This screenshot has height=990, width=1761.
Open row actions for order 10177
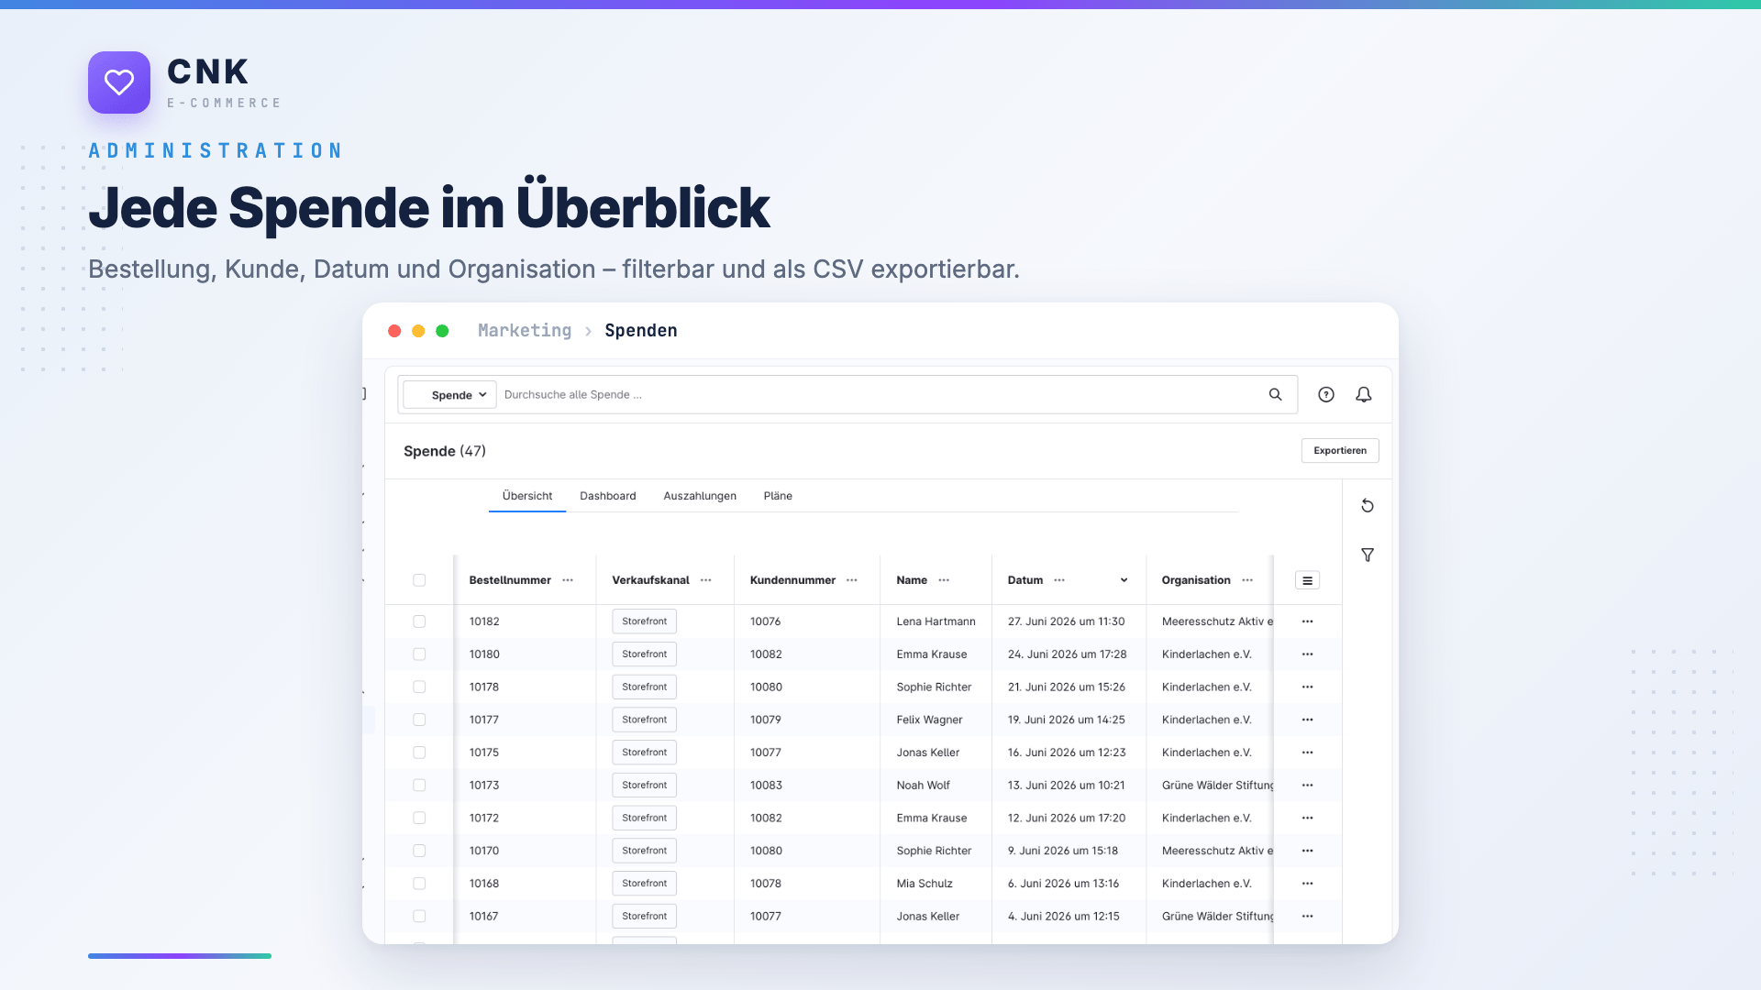pyautogui.click(x=1308, y=720)
